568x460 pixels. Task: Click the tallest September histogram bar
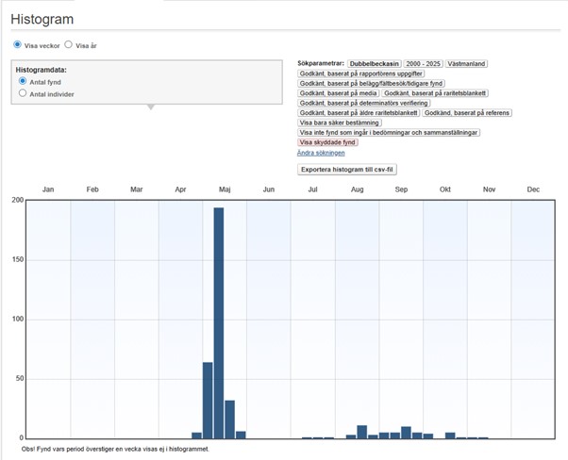(x=406, y=433)
